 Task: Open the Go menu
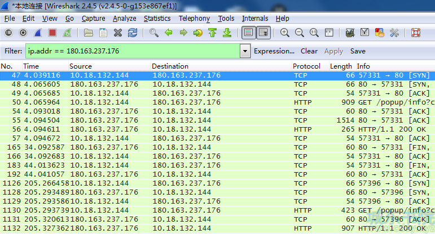click(69, 19)
